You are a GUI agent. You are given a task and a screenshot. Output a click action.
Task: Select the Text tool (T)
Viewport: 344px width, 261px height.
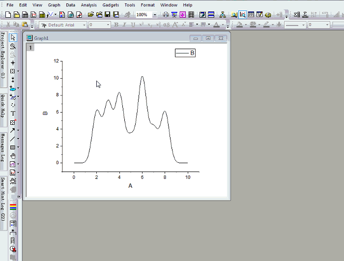pyautogui.click(x=13, y=113)
